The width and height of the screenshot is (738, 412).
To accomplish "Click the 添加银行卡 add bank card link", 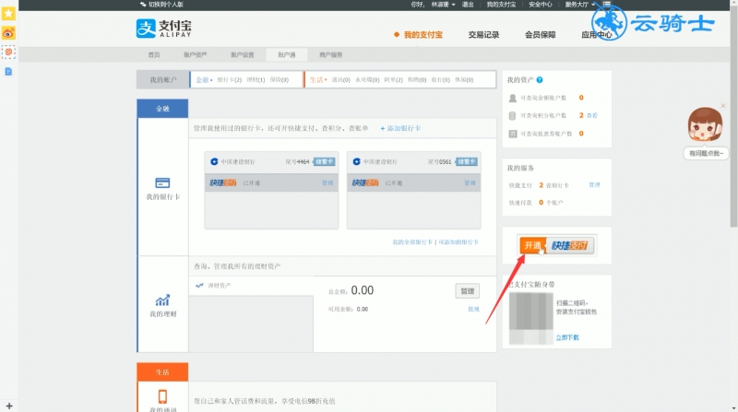I will 400,128.
